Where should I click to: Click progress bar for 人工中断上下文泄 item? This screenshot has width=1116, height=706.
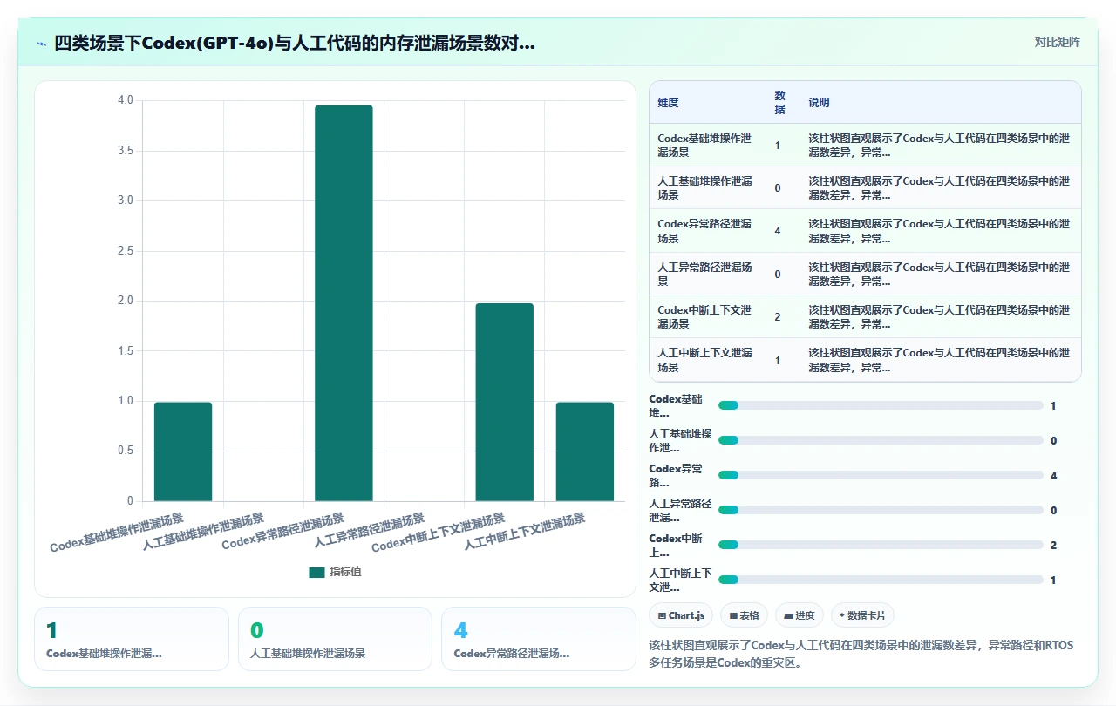pyautogui.click(x=881, y=580)
